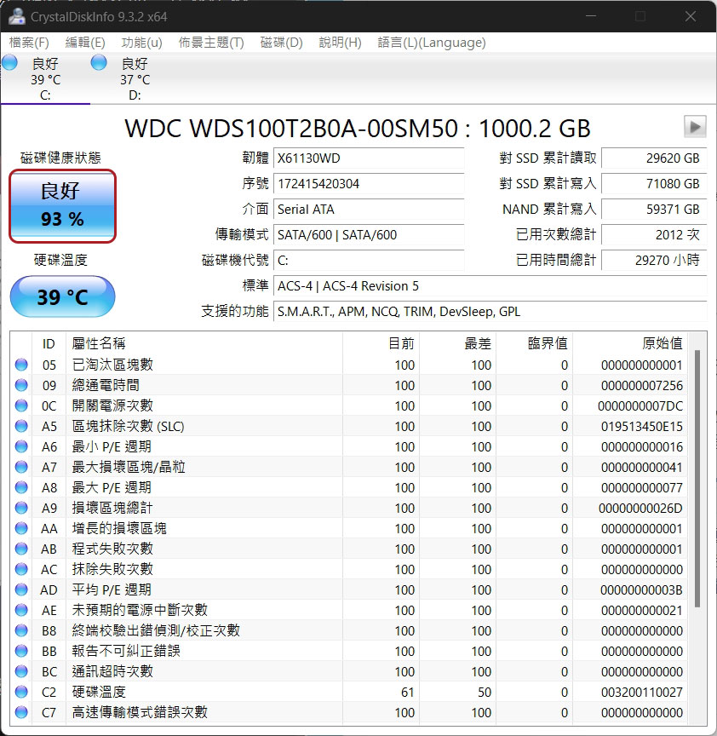
Task: Click the status icon for attribute A8
Action: tap(21, 487)
